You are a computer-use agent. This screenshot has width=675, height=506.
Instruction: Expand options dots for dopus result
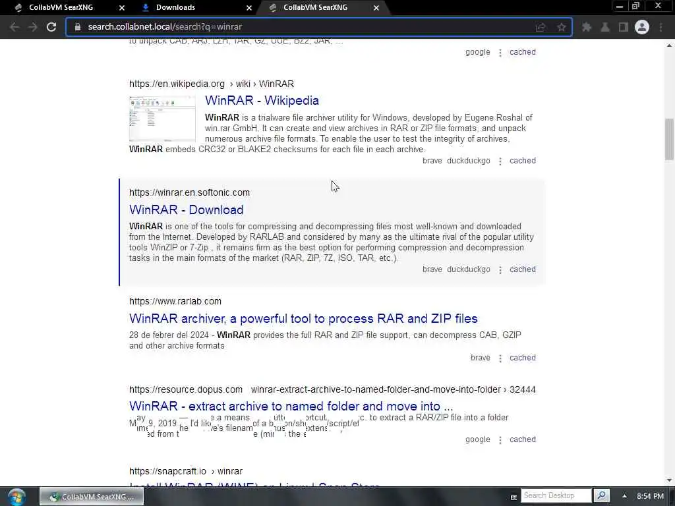tap(500, 440)
